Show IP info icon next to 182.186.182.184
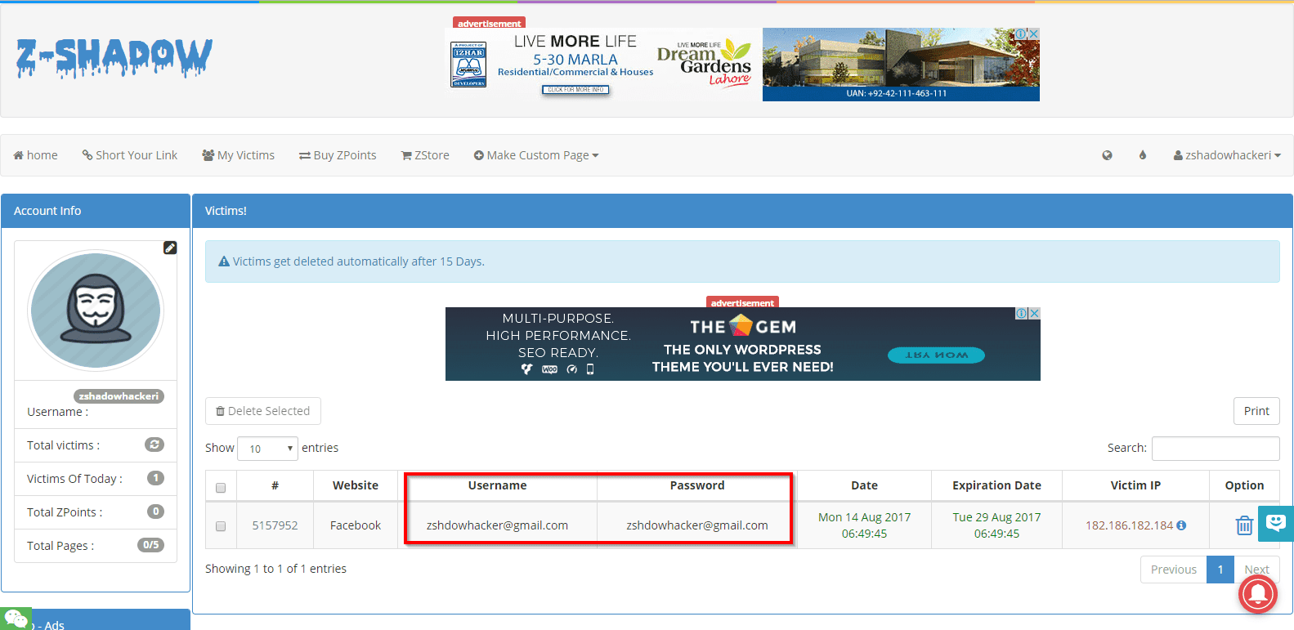 click(x=1181, y=525)
